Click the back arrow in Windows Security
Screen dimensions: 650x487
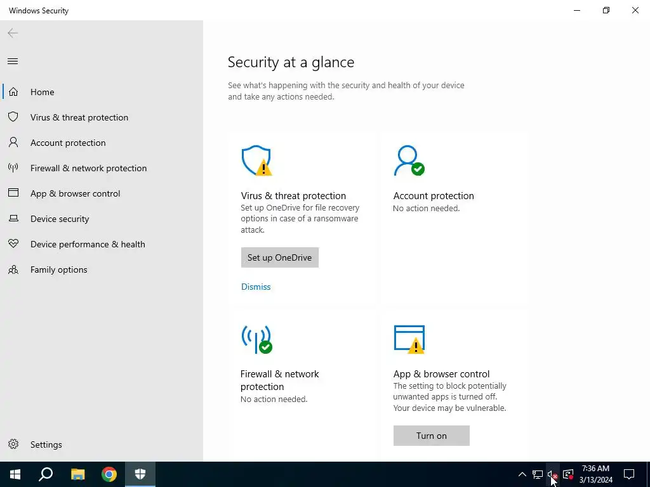[x=13, y=33]
